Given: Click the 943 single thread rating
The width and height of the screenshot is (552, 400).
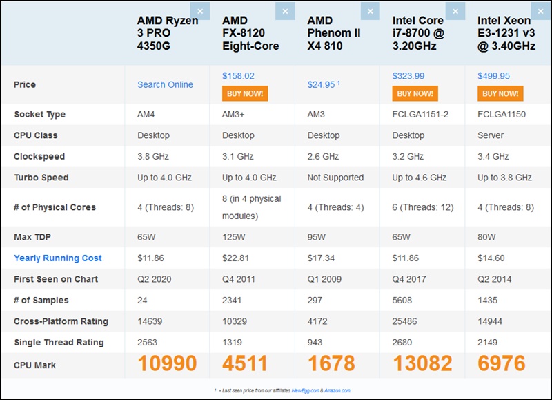Looking at the screenshot, I should pos(315,343).
